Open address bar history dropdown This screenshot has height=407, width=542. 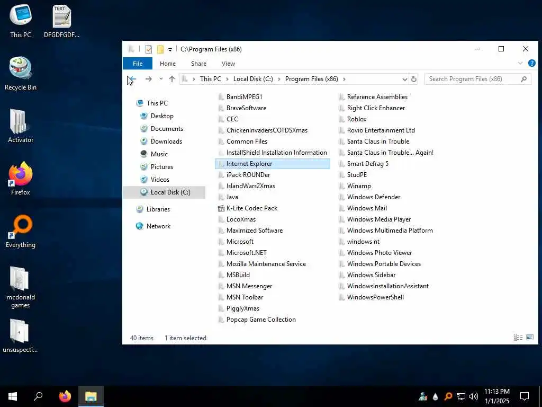(404, 79)
